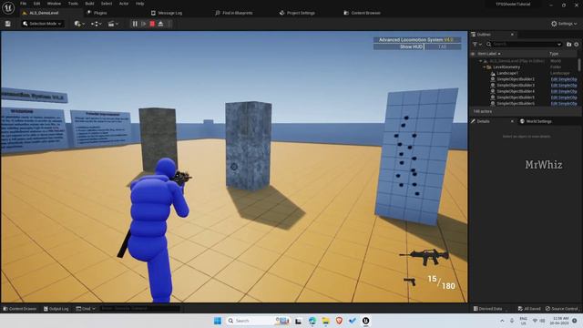Open the Edit menu
The width and height of the screenshot is (583, 328).
(x=36, y=4)
